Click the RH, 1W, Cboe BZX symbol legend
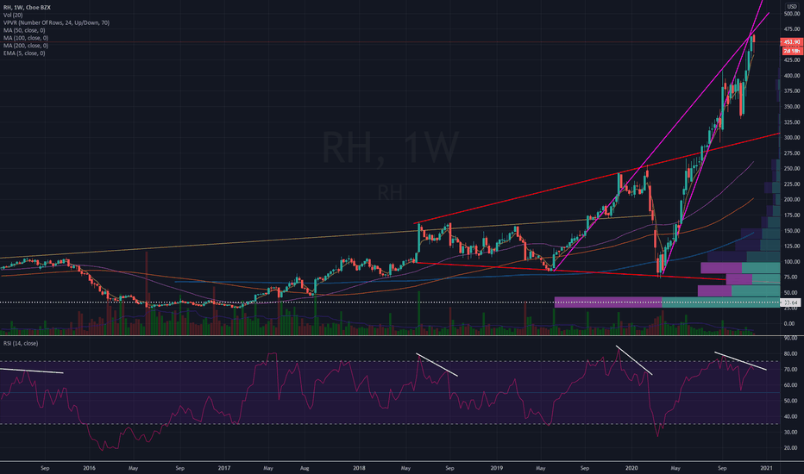The width and height of the screenshot is (804, 474). (x=28, y=8)
